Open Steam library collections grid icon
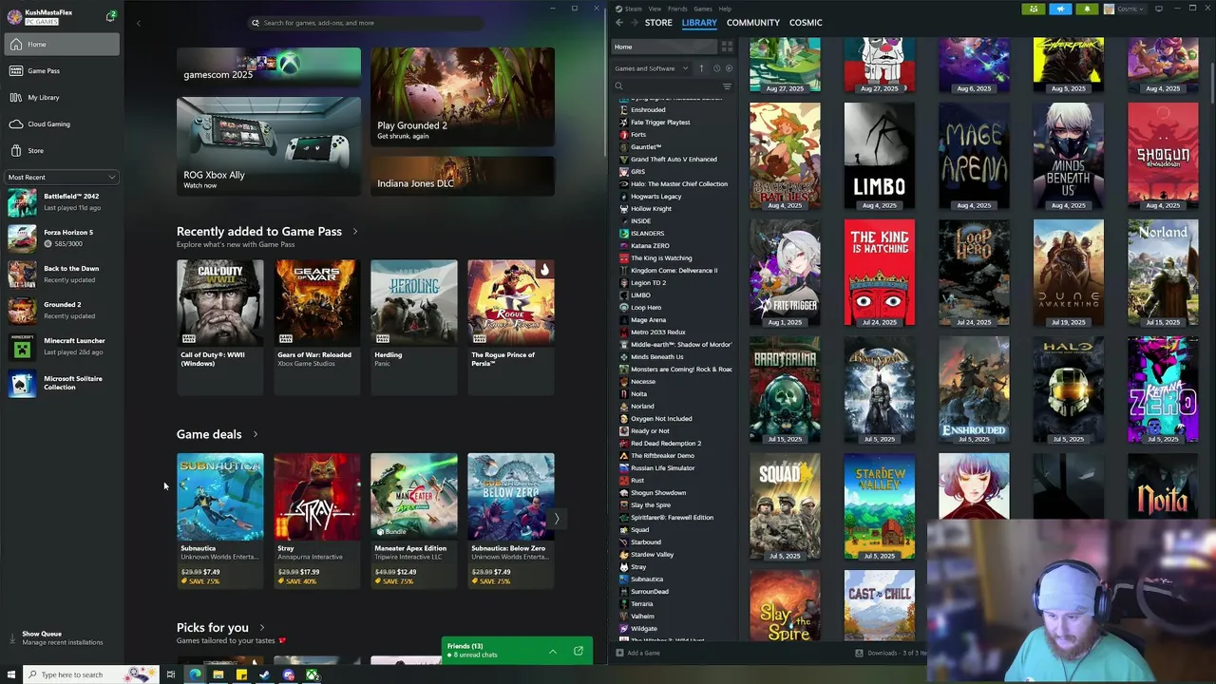1216x684 pixels. 727,47
